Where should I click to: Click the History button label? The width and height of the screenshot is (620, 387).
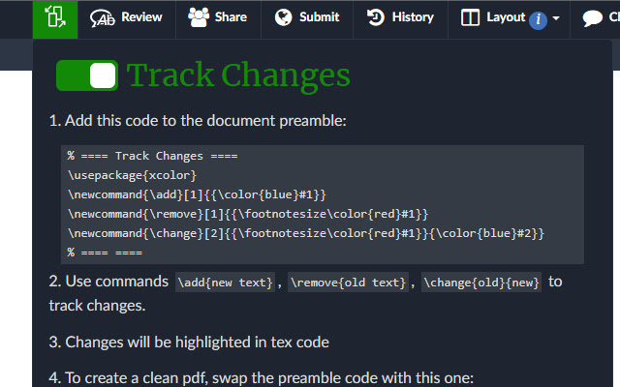[x=413, y=16]
